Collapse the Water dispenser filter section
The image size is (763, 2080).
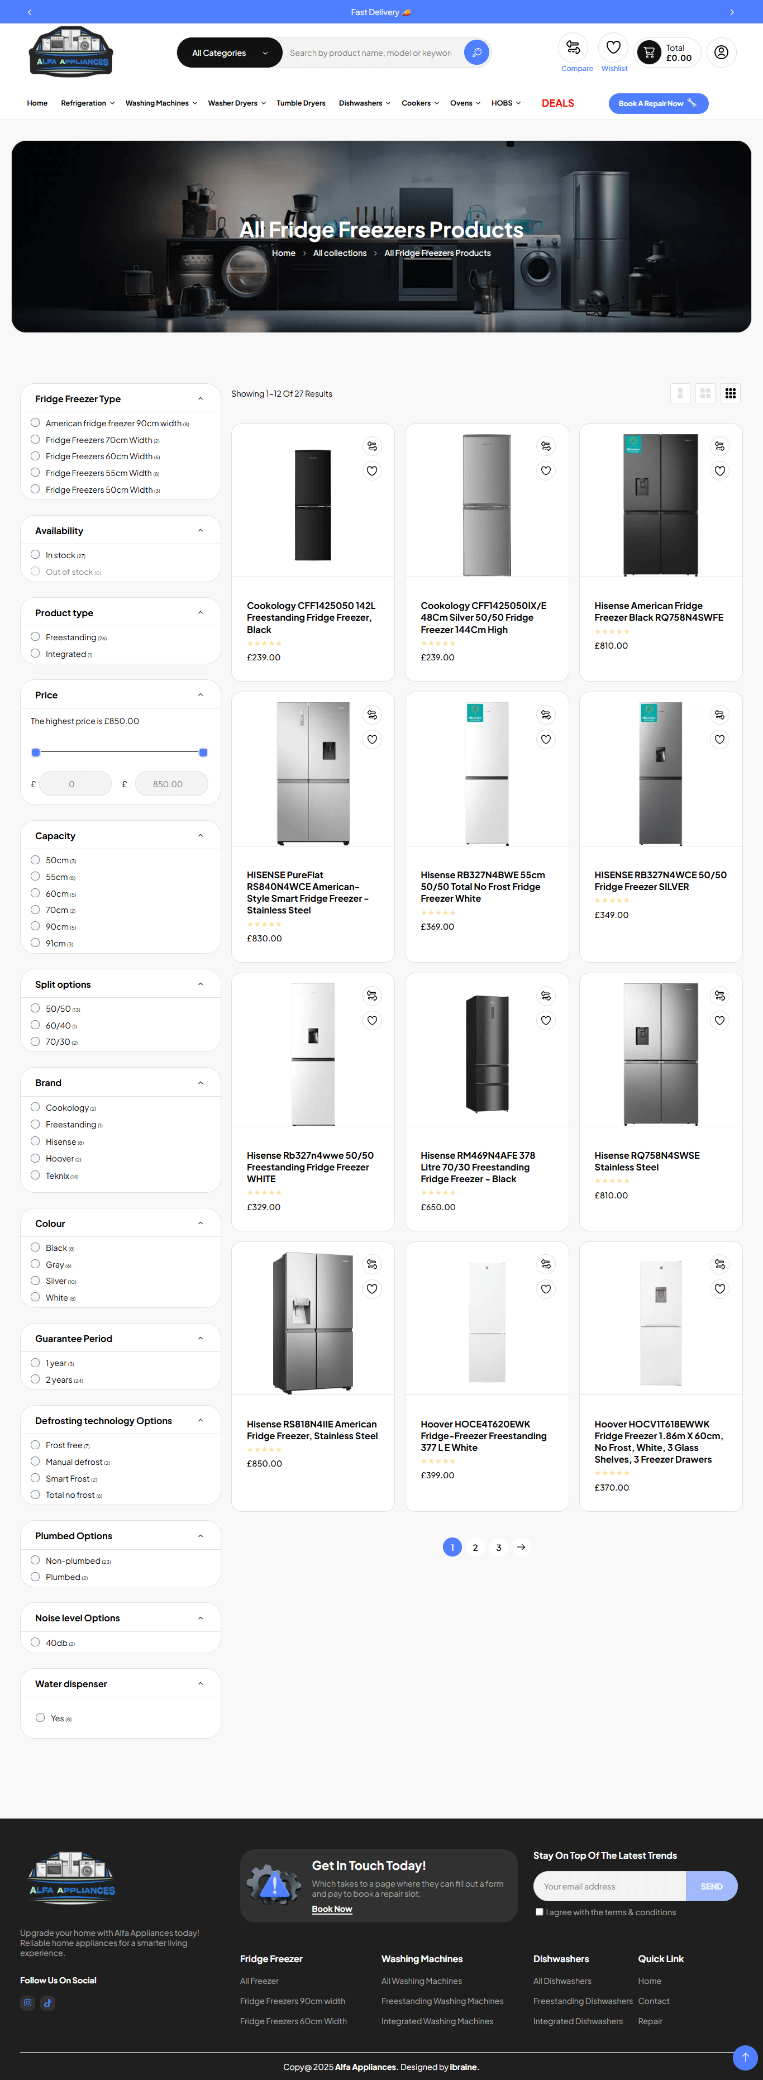click(200, 1683)
